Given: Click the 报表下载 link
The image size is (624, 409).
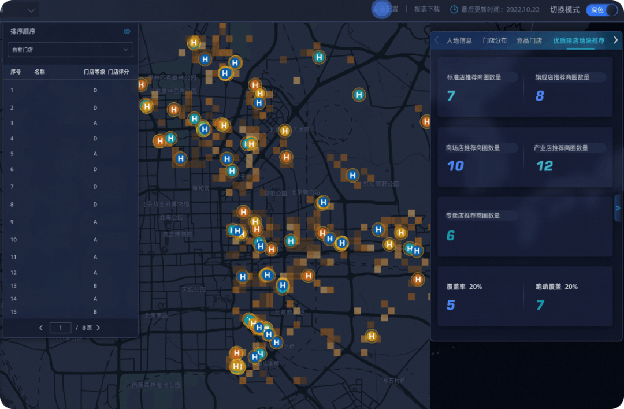Looking at the screenshot, I should 427,9.
